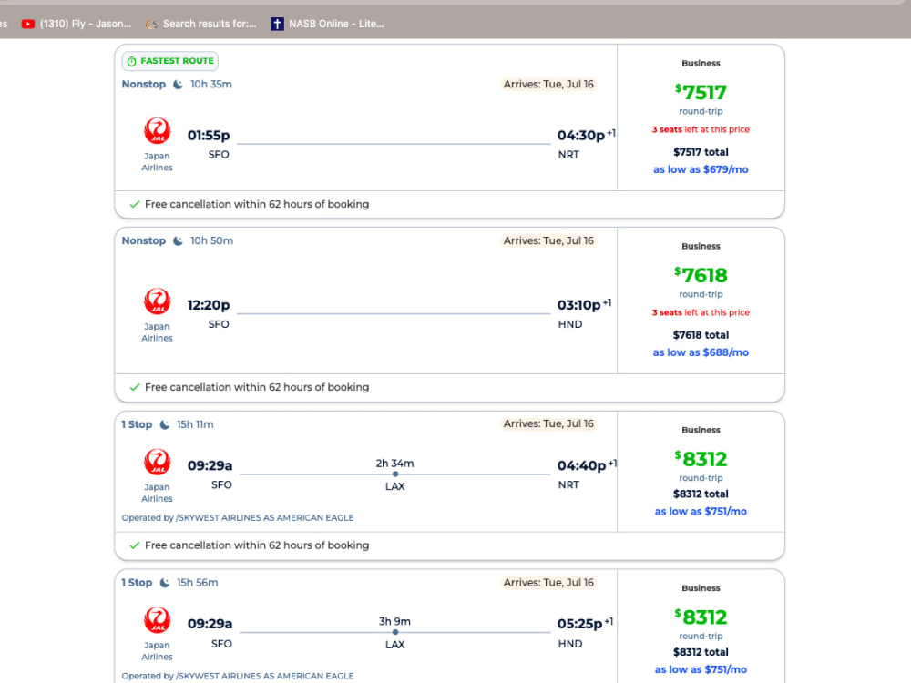Click the 3h 9m LAX layover marker
The height and width of the screenshot is (683, 911).
395,632
